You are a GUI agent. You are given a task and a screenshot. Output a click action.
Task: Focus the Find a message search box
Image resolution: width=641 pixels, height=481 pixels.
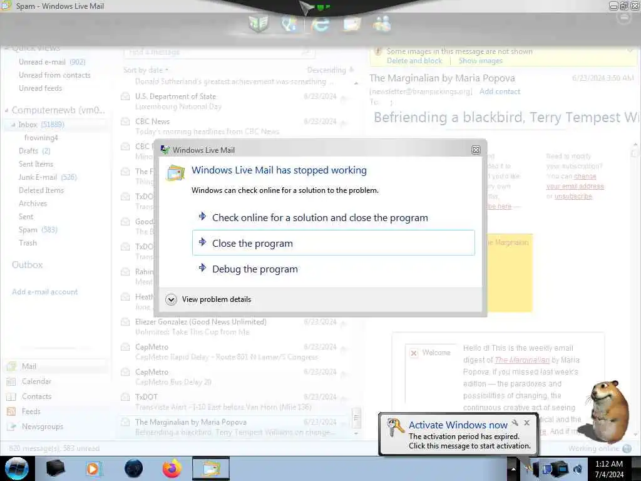click(218, 52)
